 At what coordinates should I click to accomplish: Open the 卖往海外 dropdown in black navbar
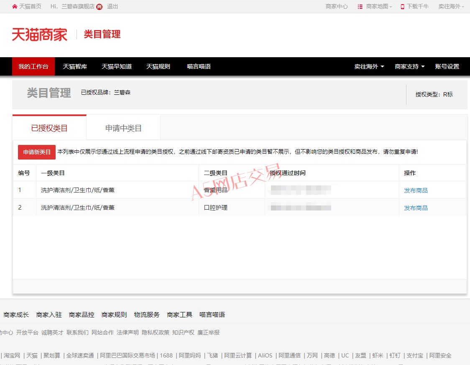(x=369, y=66)
